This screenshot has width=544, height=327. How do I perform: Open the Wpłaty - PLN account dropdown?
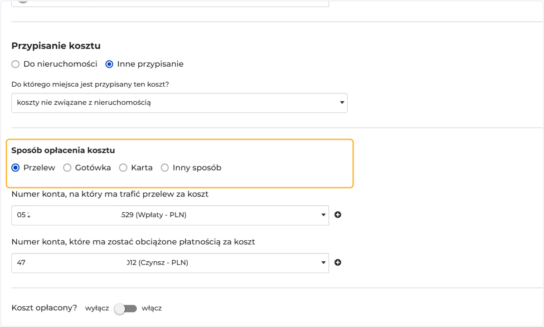tap(170, 215)
